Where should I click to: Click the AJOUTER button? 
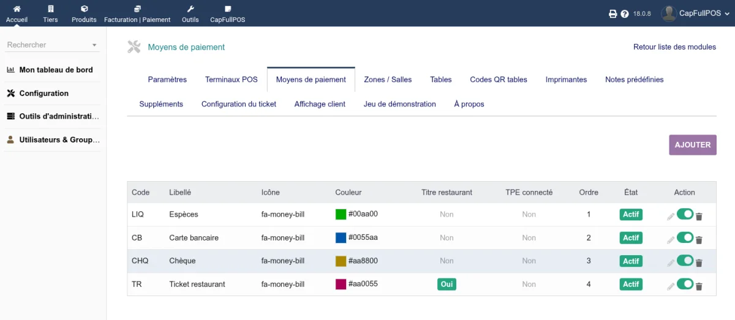pos(693,145)
